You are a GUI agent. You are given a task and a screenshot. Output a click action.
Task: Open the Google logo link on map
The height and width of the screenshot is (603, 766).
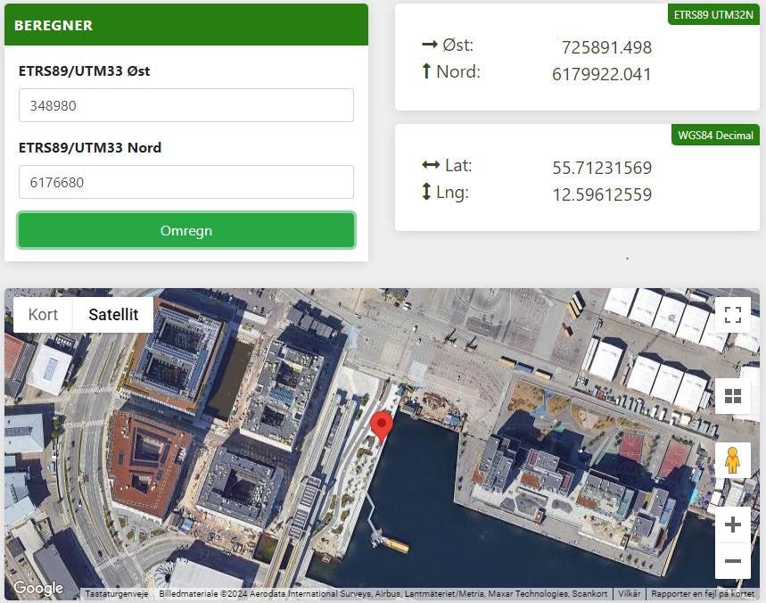click(x=38, y=587)
